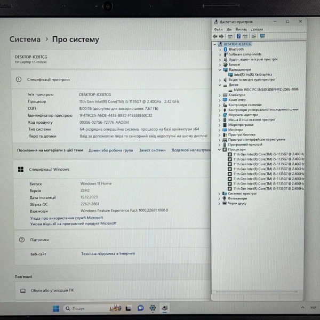Image resolution: width=320 pixels, height=320 pixels.
Task: Click the Обмін або утилізація ПК laptop icon
Action: pos(23,291)
